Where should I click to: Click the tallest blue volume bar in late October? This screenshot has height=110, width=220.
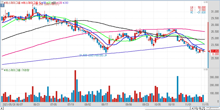click(177, 89)
